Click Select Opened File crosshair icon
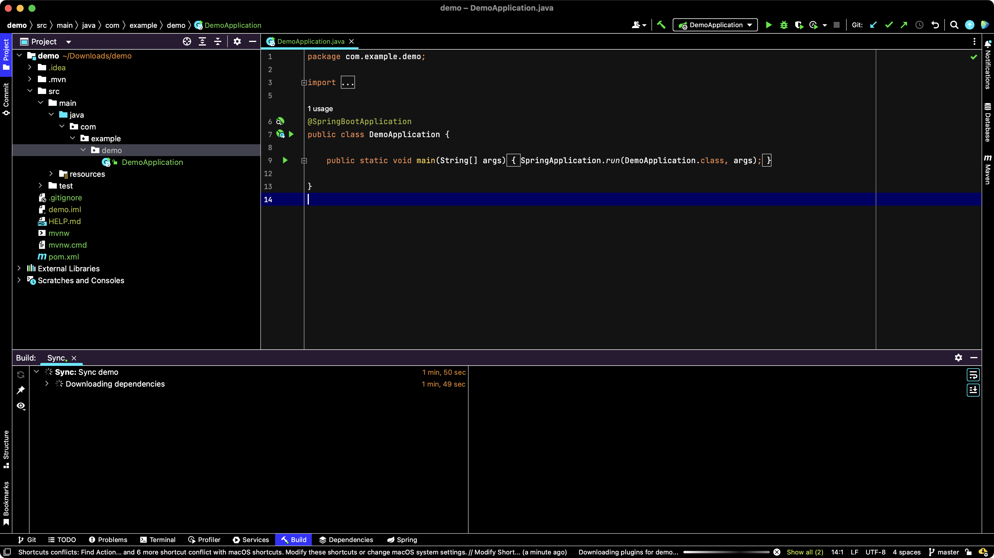The width and height of the screenshot is (994, 558). [187, 42]
